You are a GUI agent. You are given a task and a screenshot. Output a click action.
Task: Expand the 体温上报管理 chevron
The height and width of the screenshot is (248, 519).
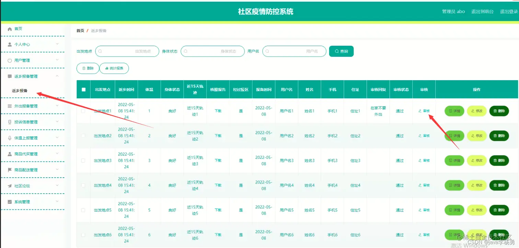pos(57,138)
